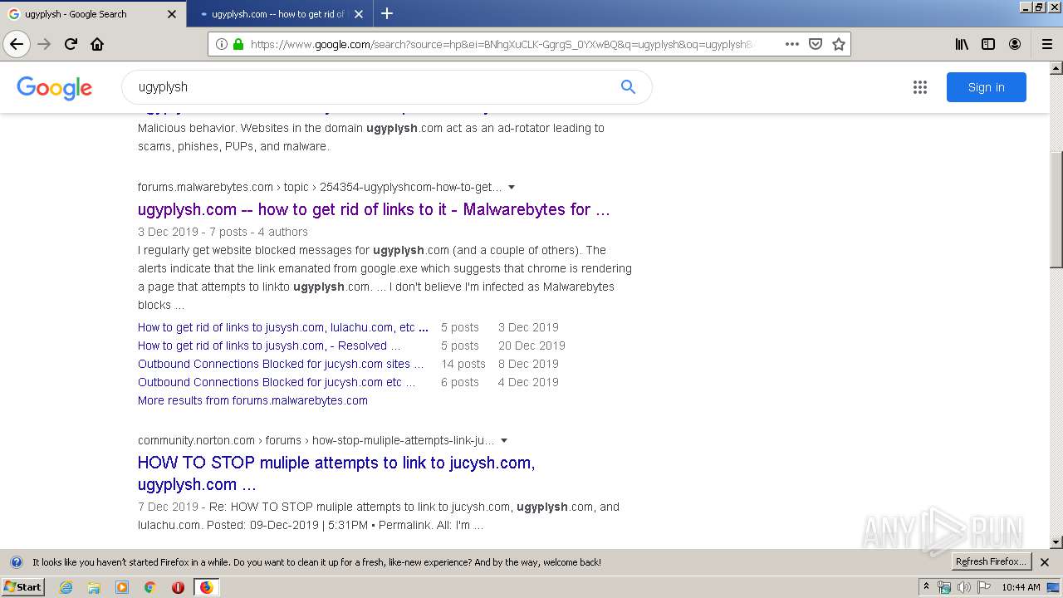Open the Google apps grid
1063x598 pixels.
point(920,87)
